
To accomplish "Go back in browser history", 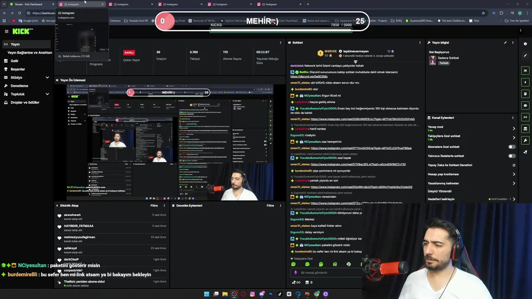I will point(4,13).
